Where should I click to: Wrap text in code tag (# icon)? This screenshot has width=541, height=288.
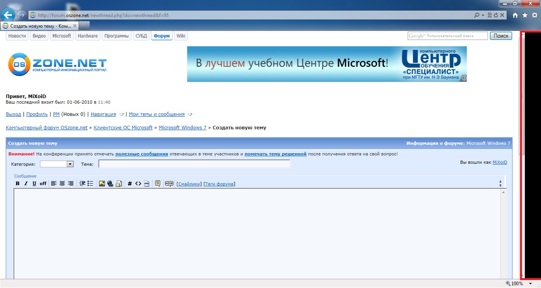[130, 184]
